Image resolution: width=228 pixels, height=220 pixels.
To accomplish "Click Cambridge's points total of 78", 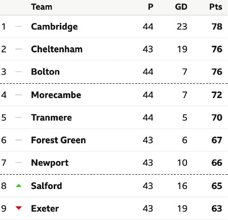I will coord(217,26).
